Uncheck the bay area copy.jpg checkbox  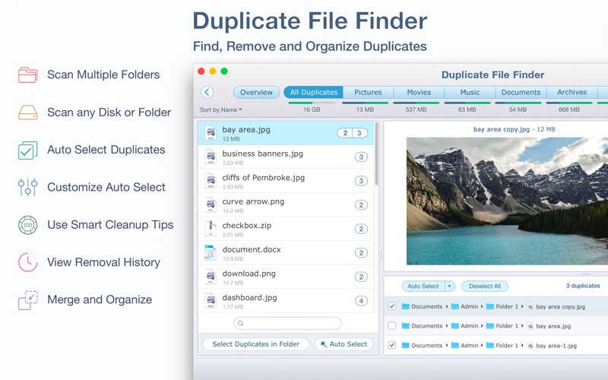(392, 306)
